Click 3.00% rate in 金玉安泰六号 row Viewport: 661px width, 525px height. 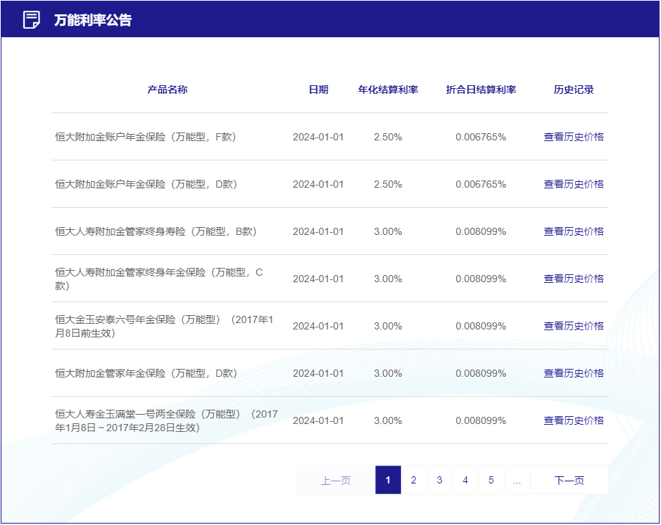pyautogui.click(x=388, y=326)
